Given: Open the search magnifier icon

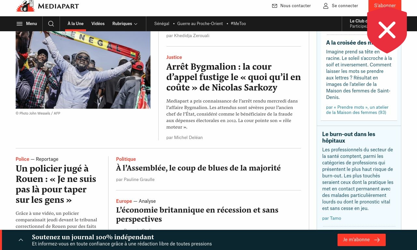Looking at the screenshot, I should [x=51, y=24].
